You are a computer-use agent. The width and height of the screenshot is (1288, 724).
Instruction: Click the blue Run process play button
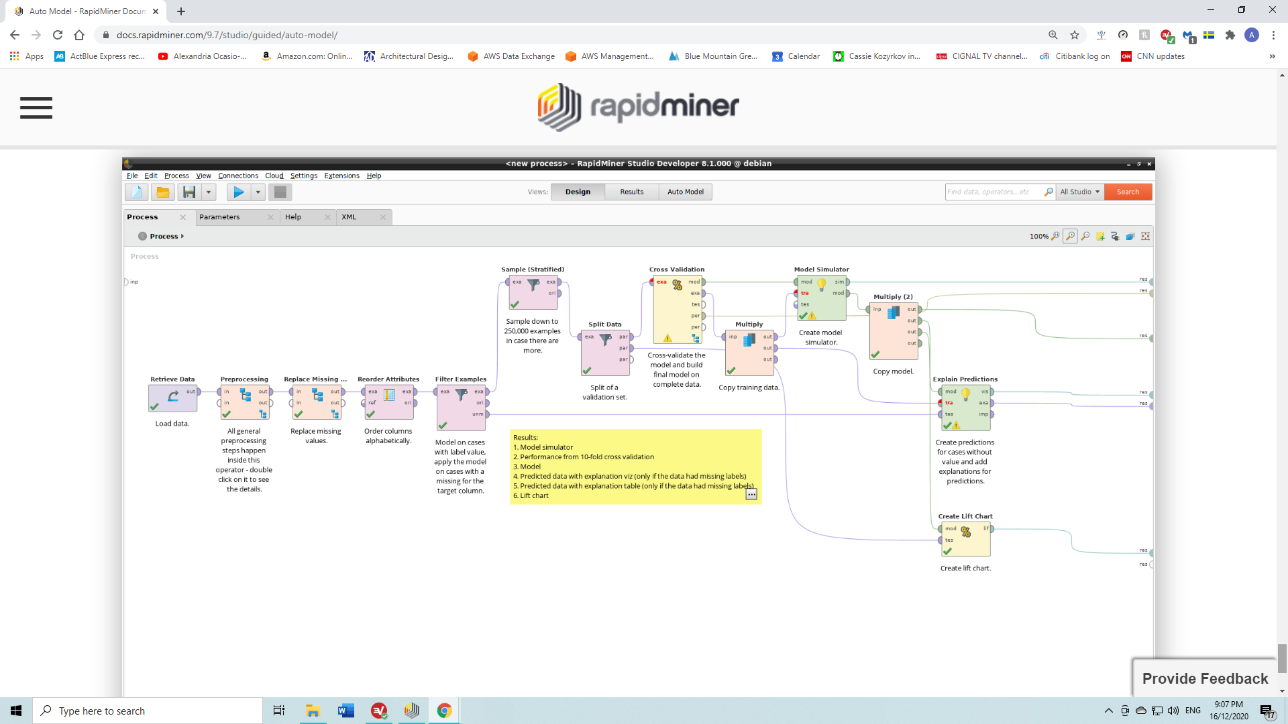point(238,192)
